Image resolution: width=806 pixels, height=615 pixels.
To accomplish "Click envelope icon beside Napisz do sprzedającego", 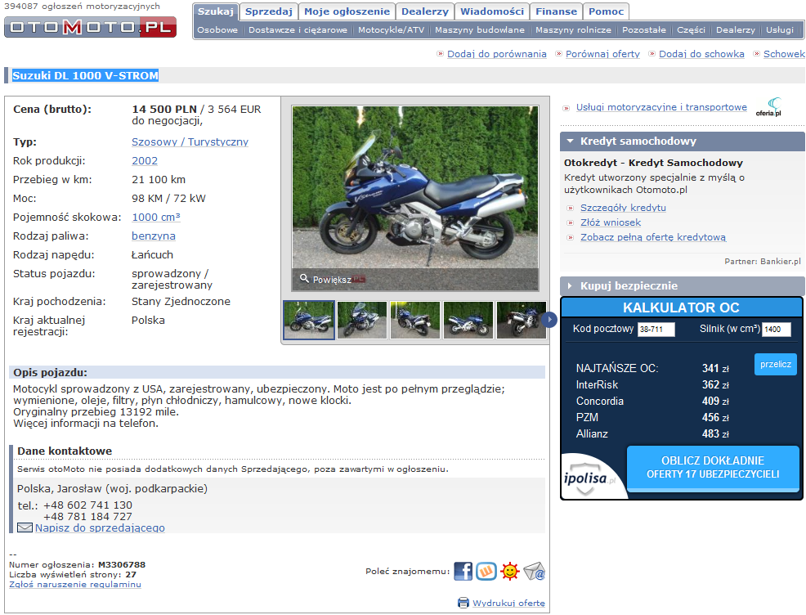I will 25,528.
